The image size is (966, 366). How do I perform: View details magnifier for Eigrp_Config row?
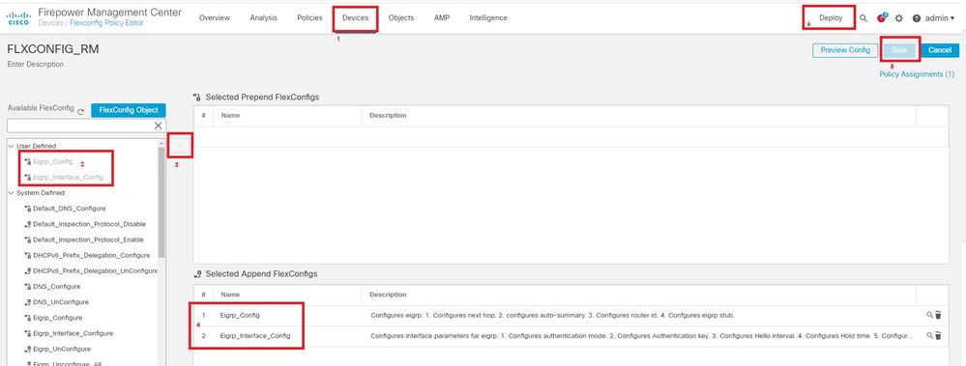point(929,315)
